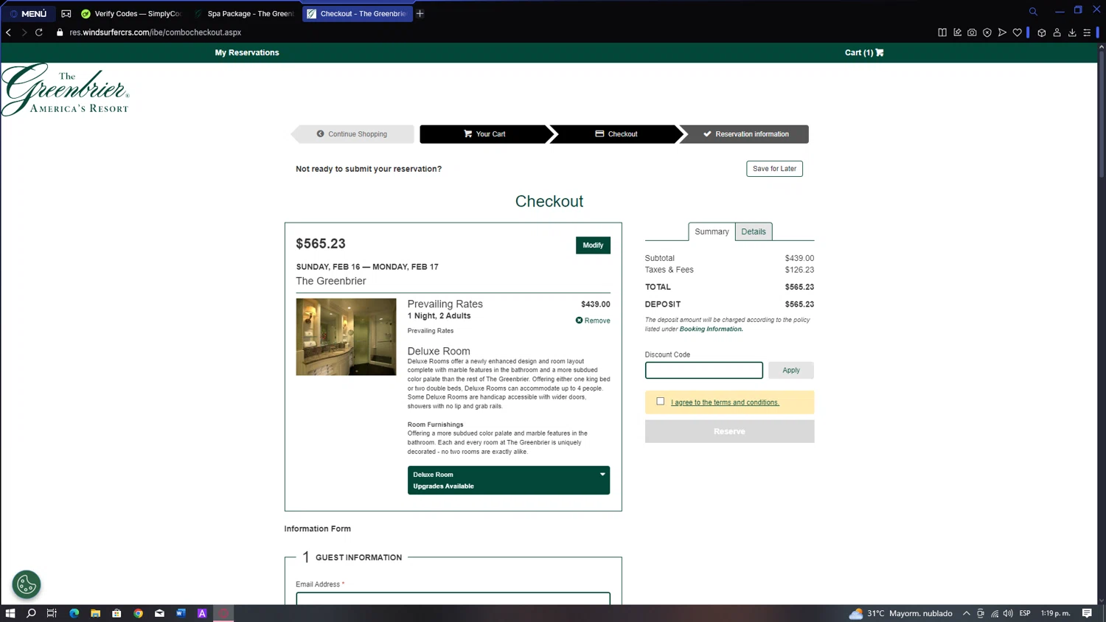Screen dimensions: 1106x622
Task: Click the address bar URL
Action: 156,32
